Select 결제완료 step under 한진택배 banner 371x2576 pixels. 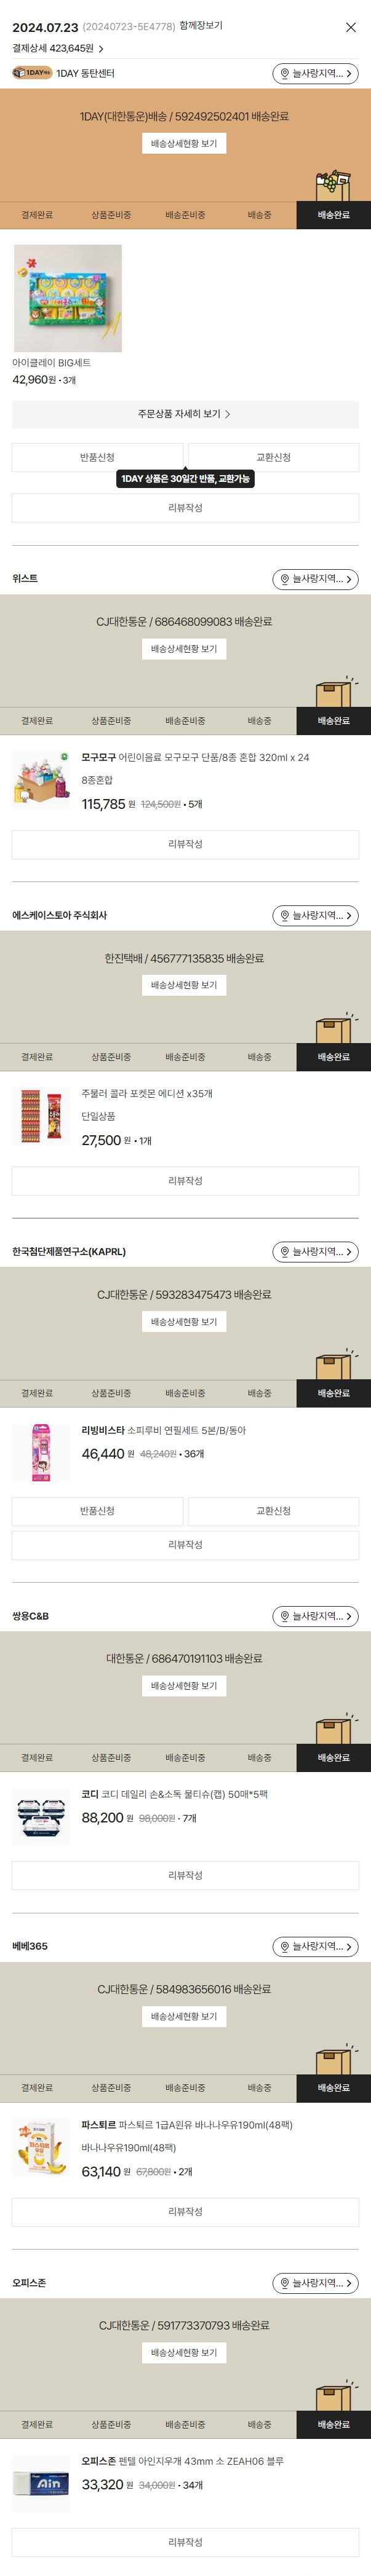point(37,1057)
